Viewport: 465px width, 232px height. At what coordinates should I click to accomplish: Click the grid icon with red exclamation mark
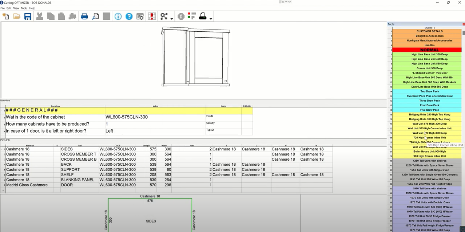(152, 16)
